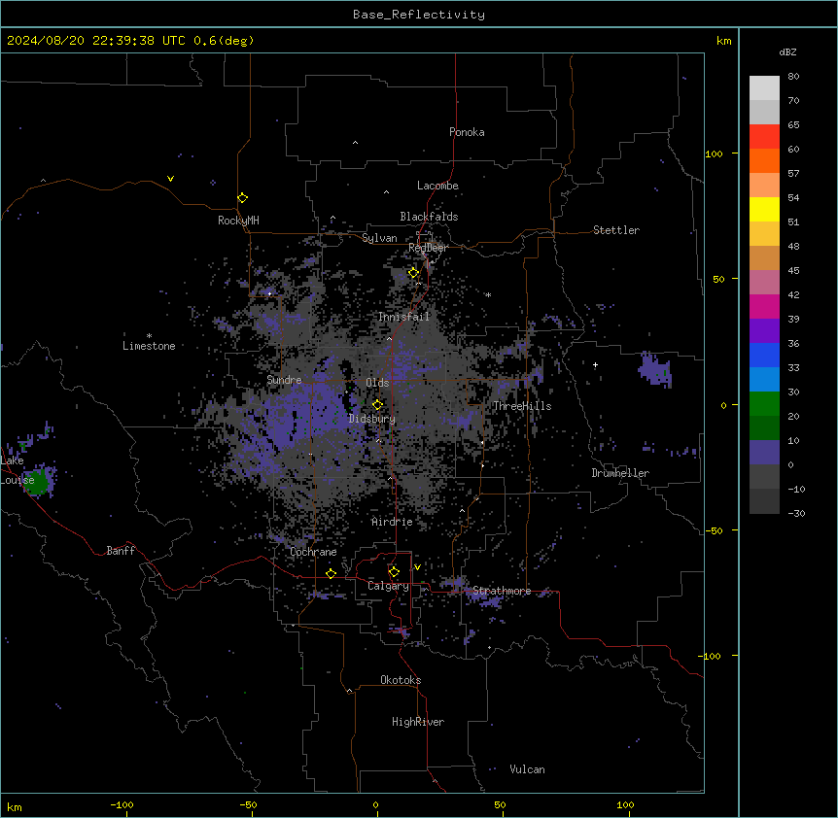Click the Vulcan city label
The width and height of the screenshot is (838, 818).
[x=527, y=769]
